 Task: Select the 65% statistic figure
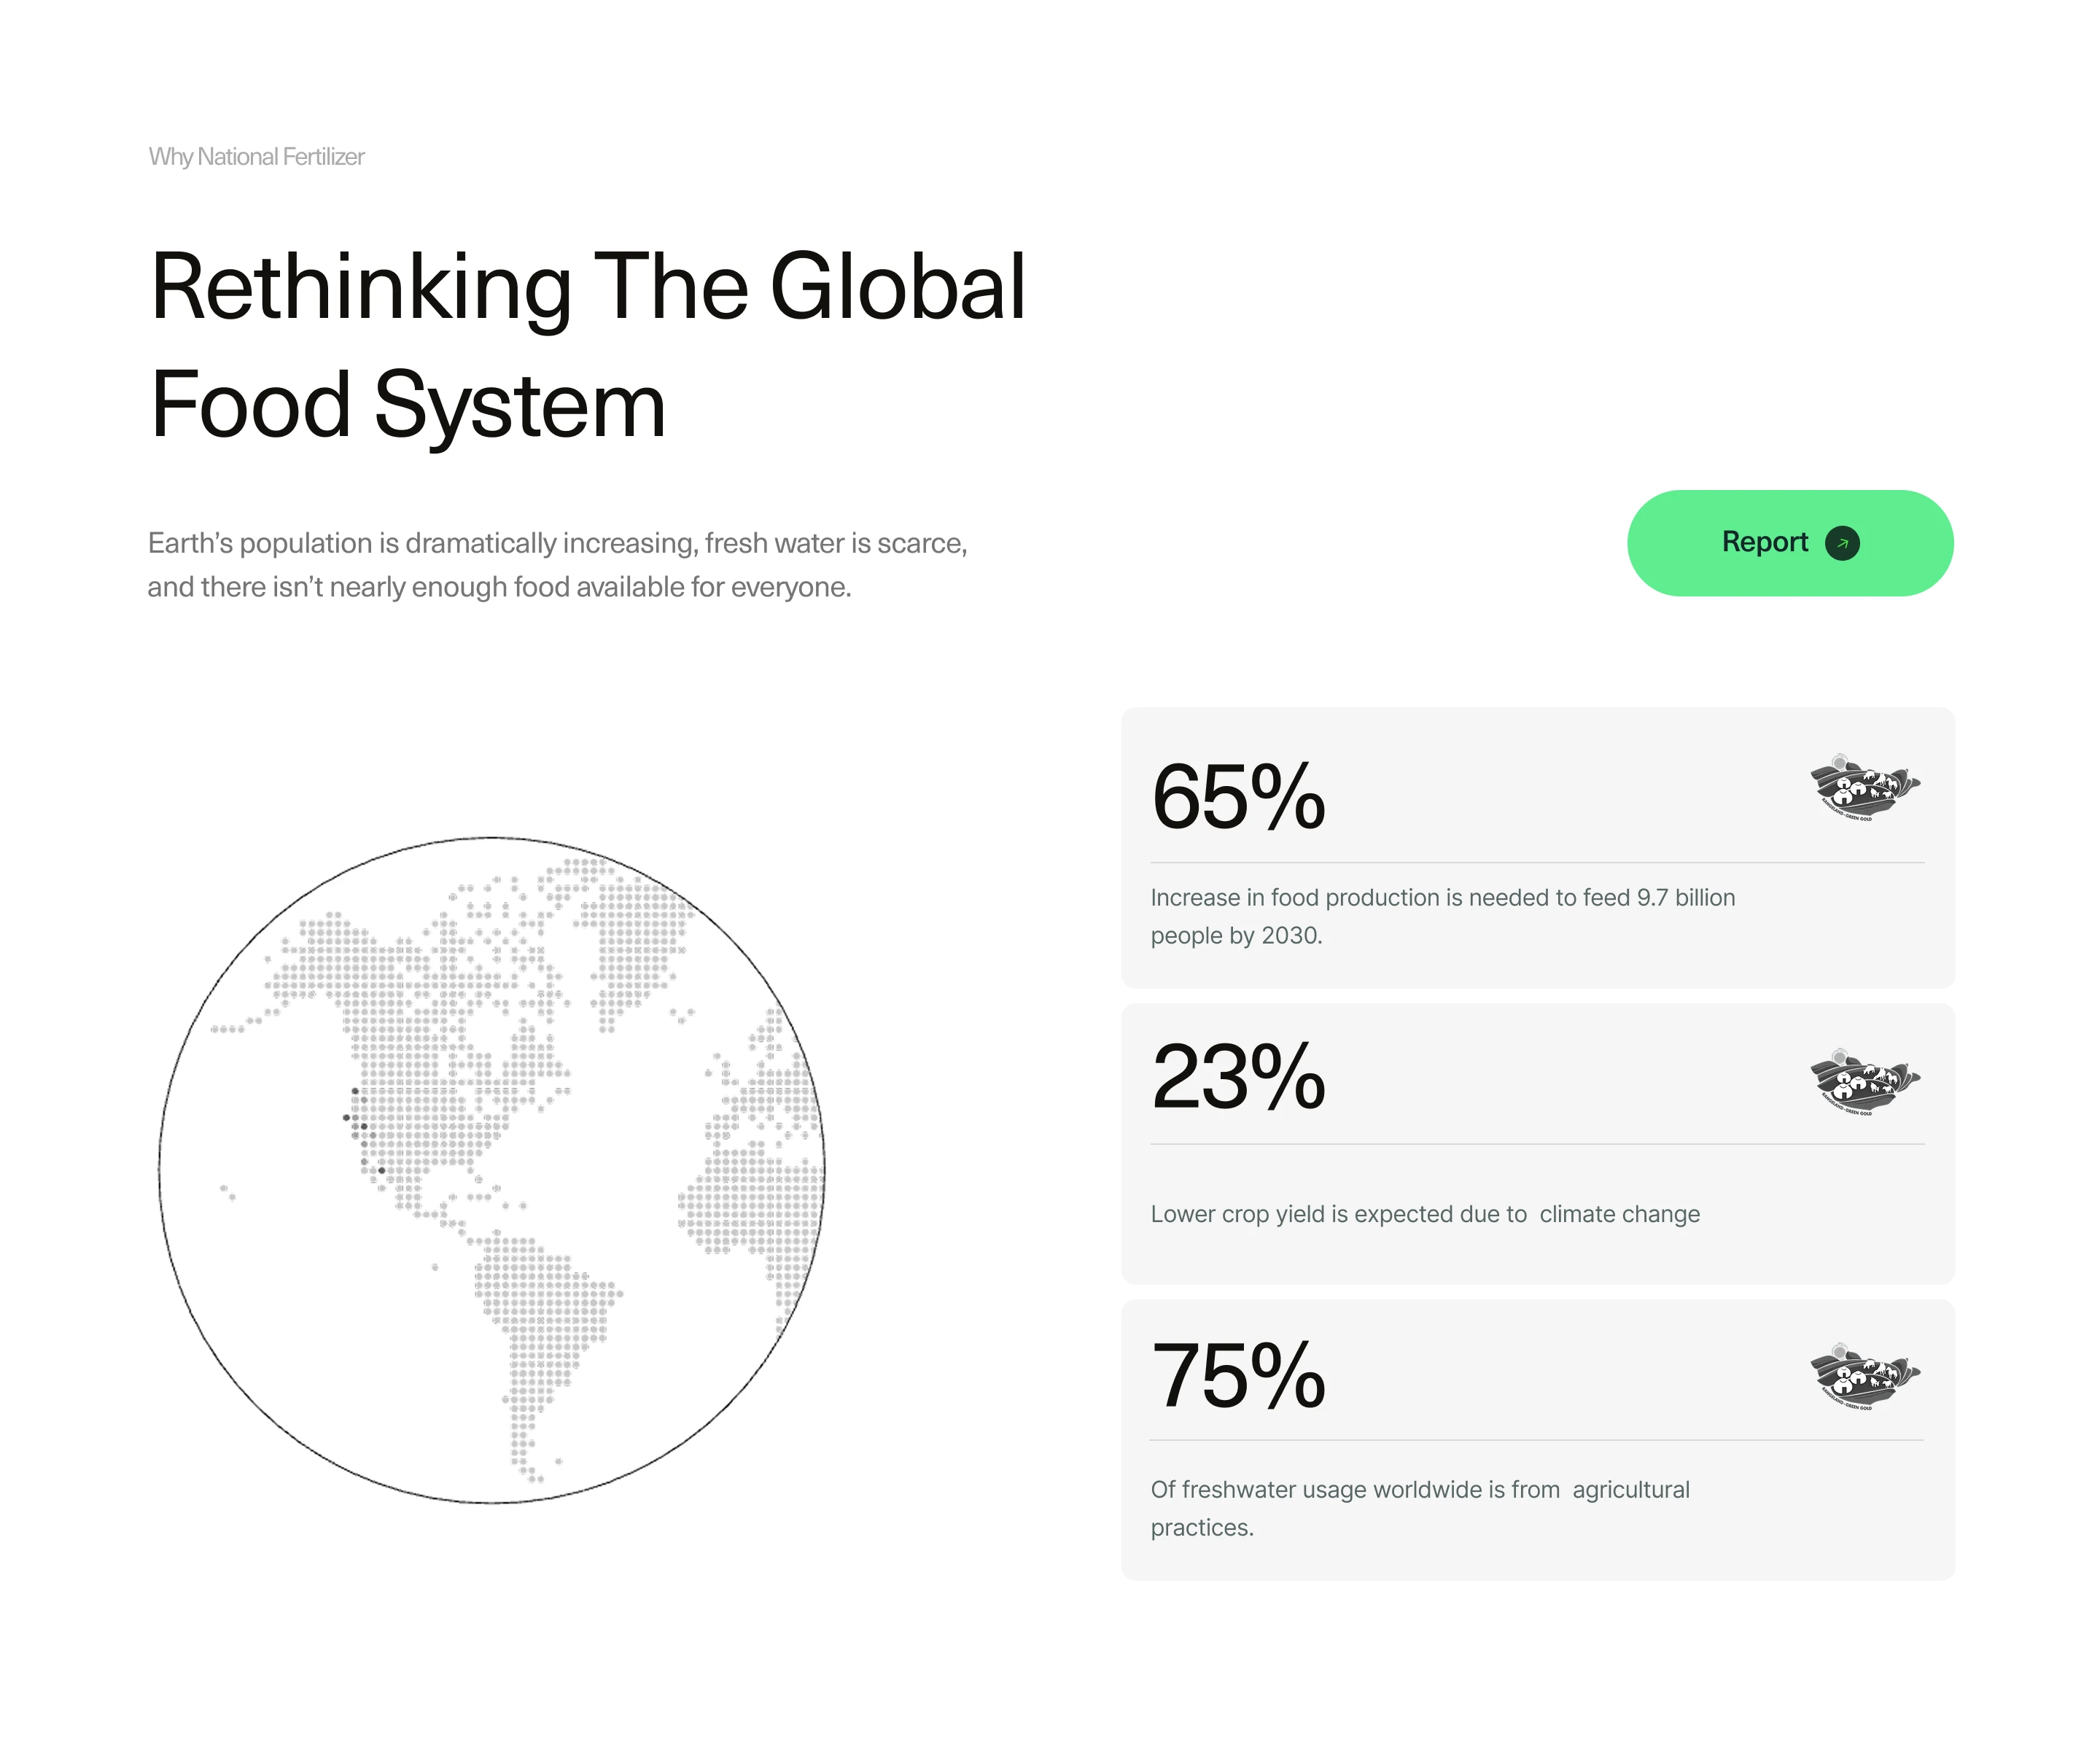(x=1238, y=797)
